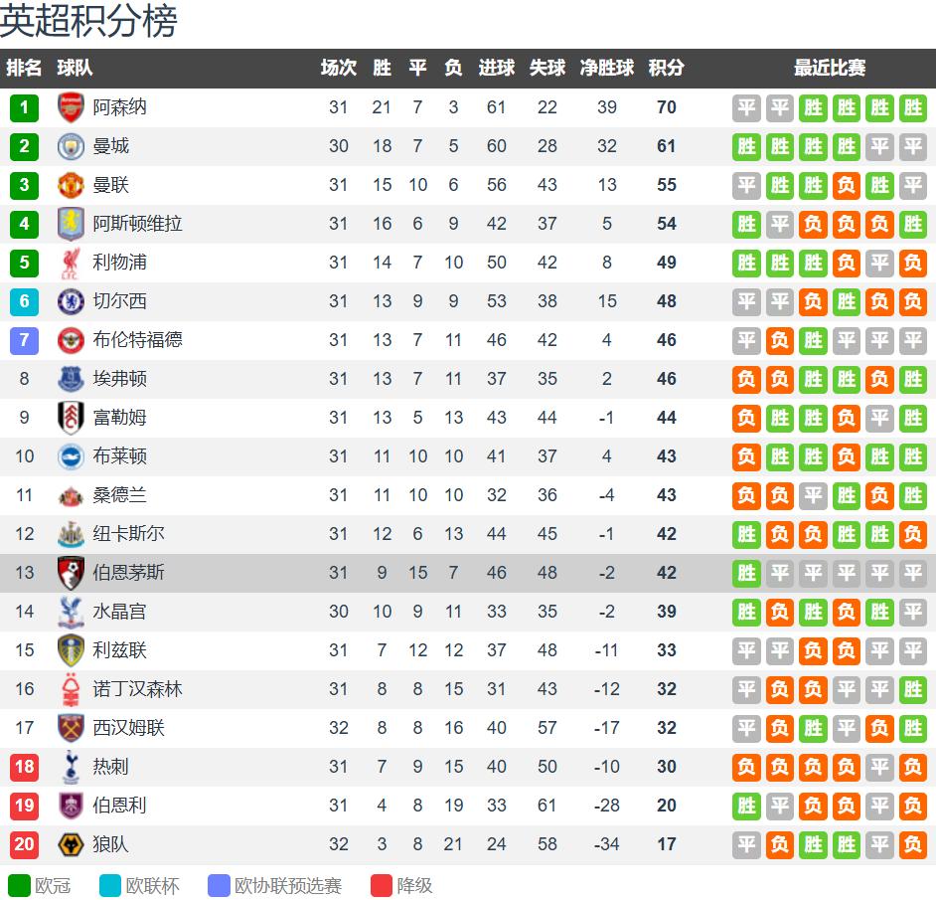This screenshot has height=900, width=936.
Task: Click the Manchester City crest icon
Action: pos(71,146)
